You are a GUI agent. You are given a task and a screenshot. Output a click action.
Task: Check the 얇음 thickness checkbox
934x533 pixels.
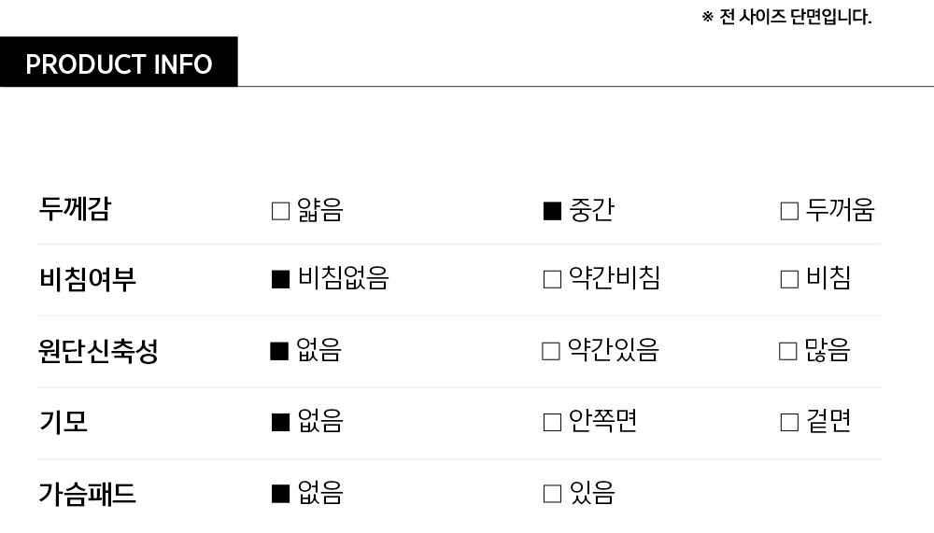[280, 211]
